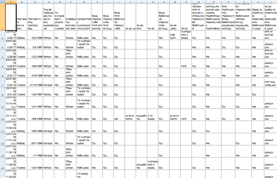Click birth date cell '8/3/1997'
The width and height of the screenshot is (277, 178).
click(x=35, y=44)
